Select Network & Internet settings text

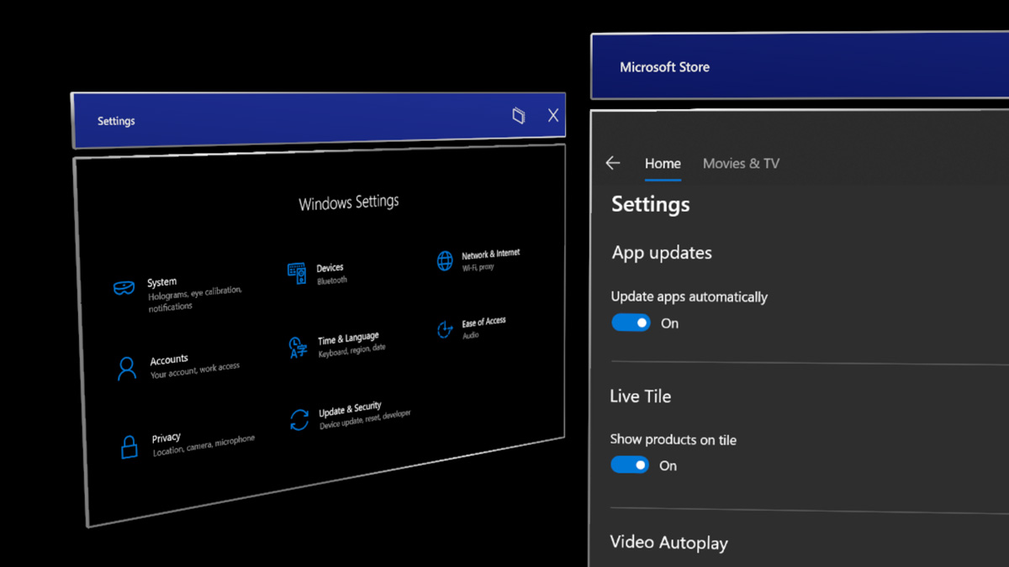tap(490, 254)
